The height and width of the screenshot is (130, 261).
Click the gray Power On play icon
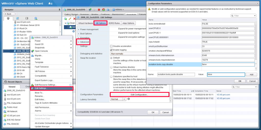[x=95, y=9]
